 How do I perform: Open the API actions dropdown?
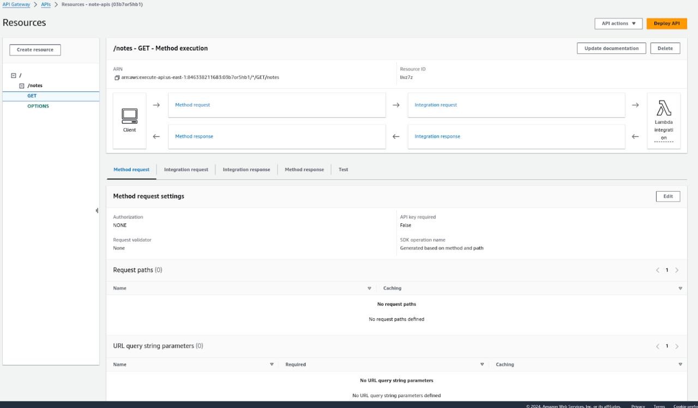click(x=618, y=23)
